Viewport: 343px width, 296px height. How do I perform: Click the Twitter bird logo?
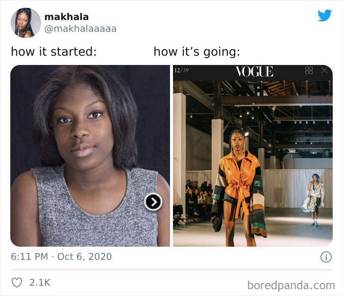tap(324, 15)
